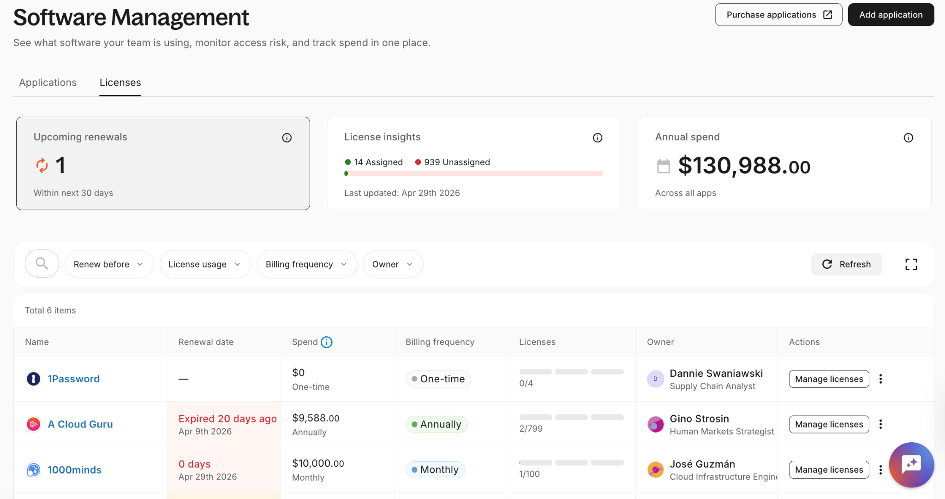Viewport: 945px width, 499px height.
Task: Click Upcoming renewals info icon
Action: pos(287,138)
